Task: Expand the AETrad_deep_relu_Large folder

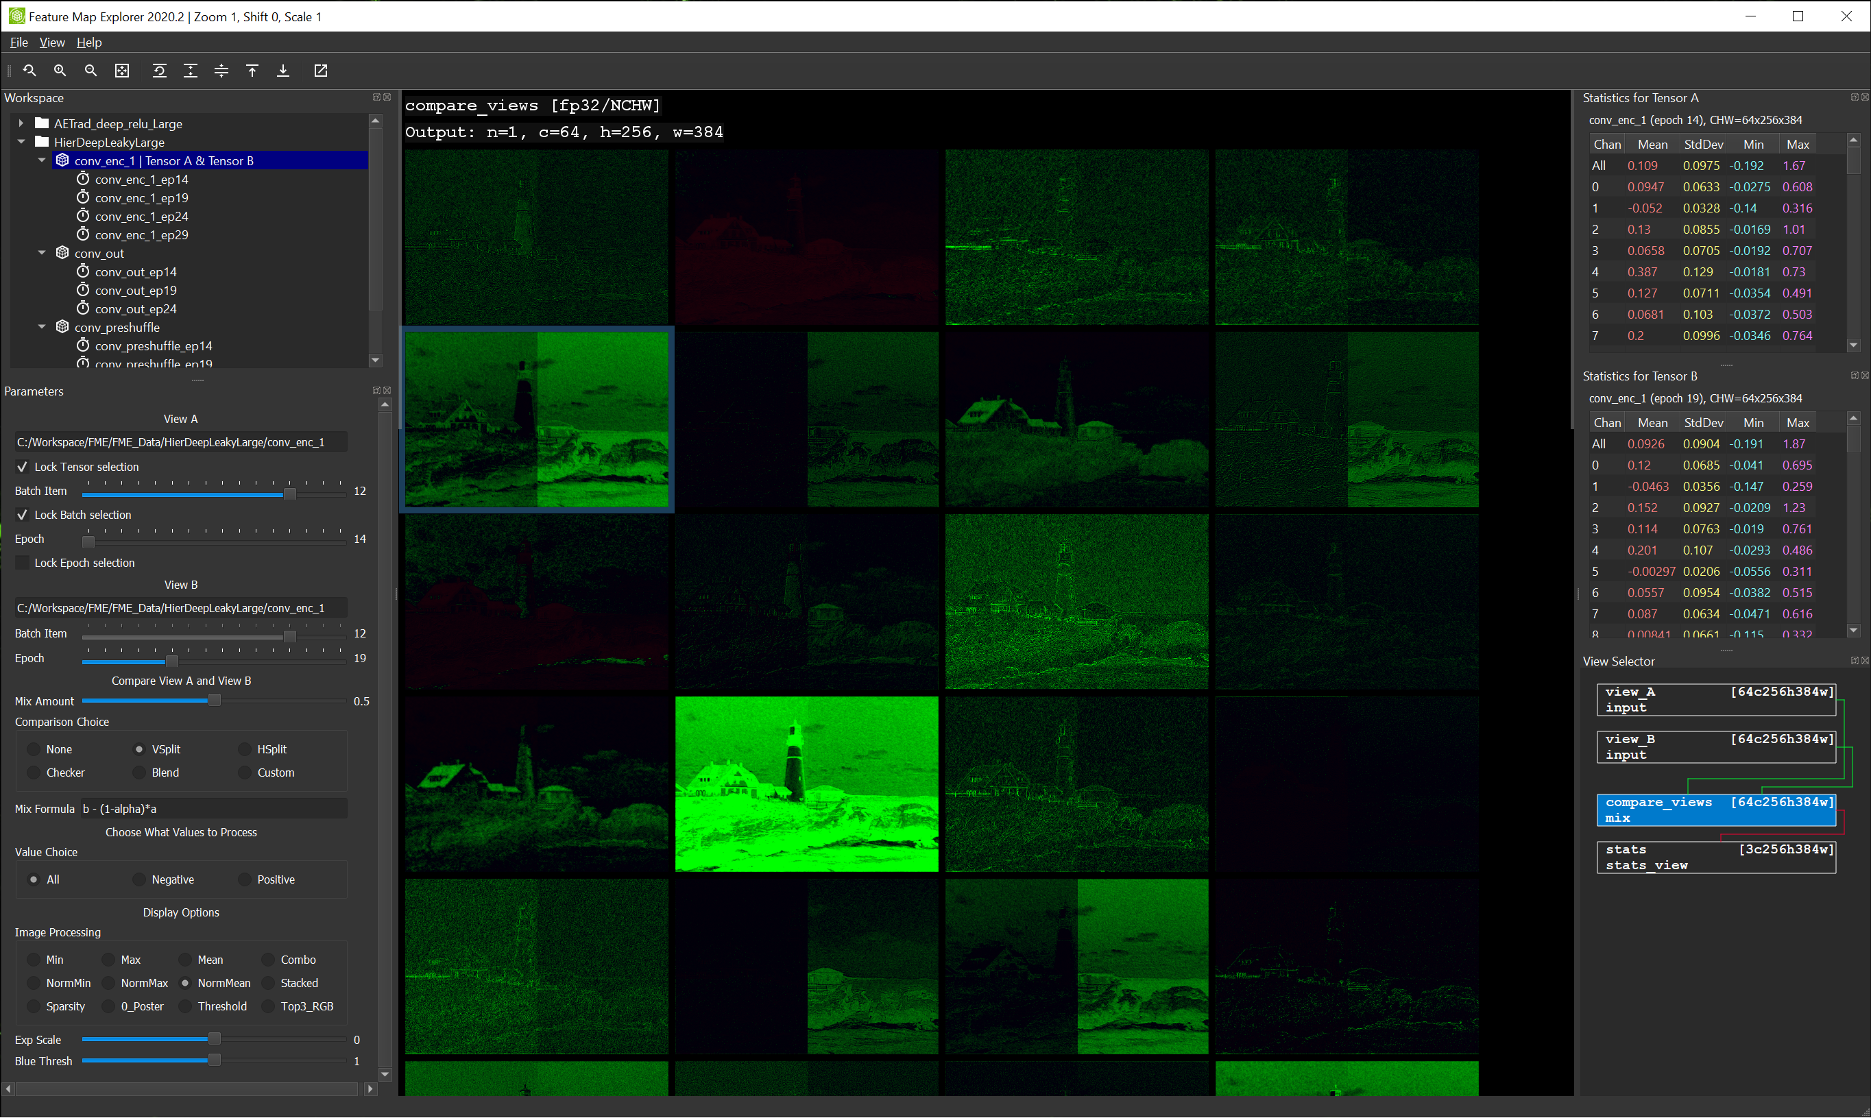Action: tap(21, 123)
